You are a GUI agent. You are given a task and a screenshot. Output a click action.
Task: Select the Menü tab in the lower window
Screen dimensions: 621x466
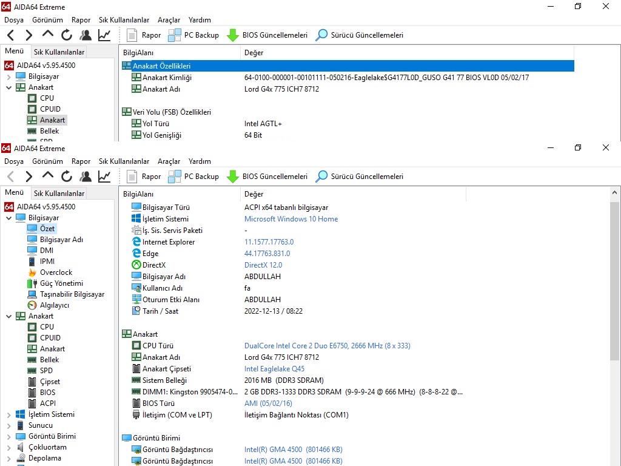15,192
